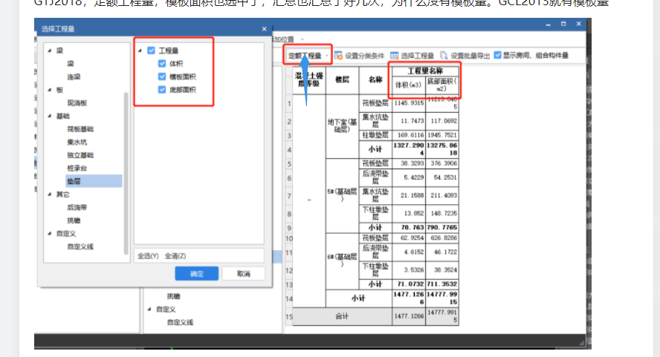
Task: Click the 62.9254 volume cell
Action: click(x=408, y=238)
